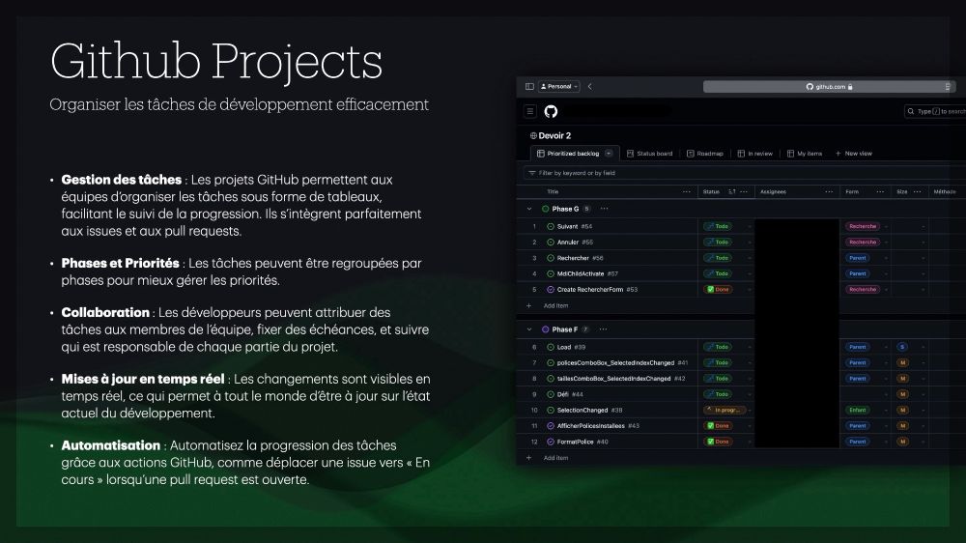This screenshot has height=543, width=966.
Task: Click the search magnifier icon
Action: click(911, 111)
